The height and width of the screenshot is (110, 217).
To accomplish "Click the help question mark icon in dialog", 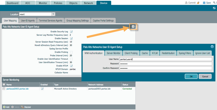I will (212, 47).
